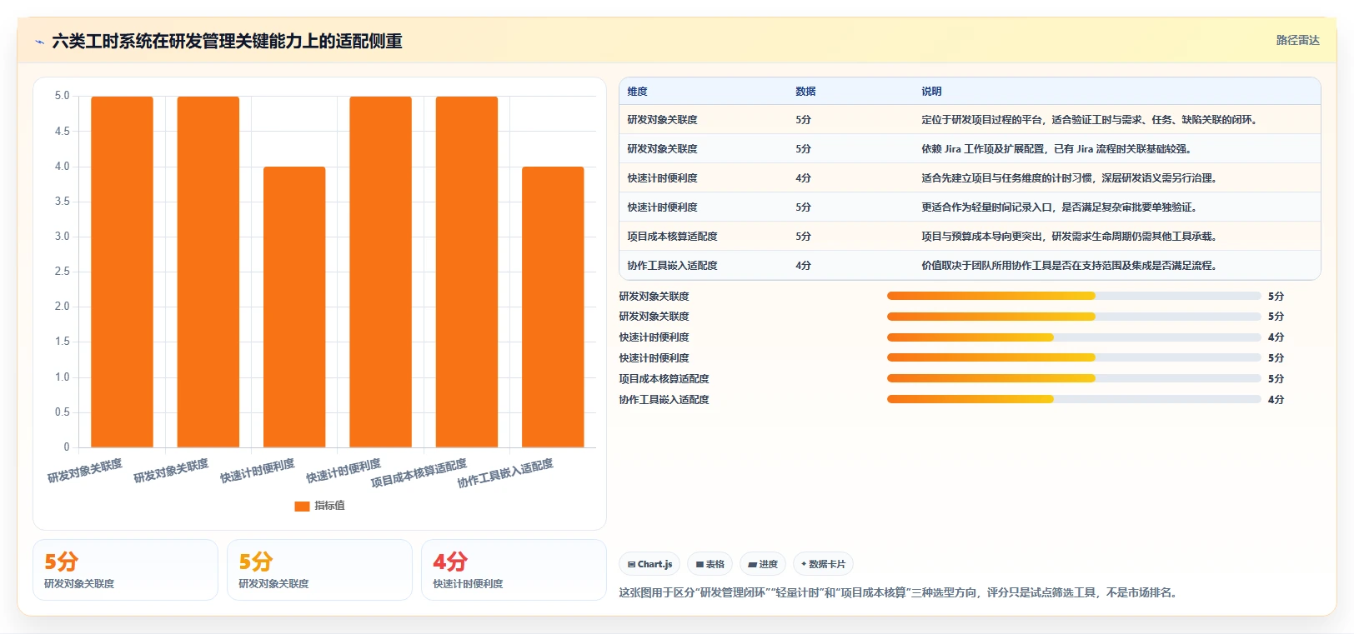The width and height of the screenshot is (1354, 634).
Task: Click the 项目成本核算适配度 x-axis label
Action: 419,473
